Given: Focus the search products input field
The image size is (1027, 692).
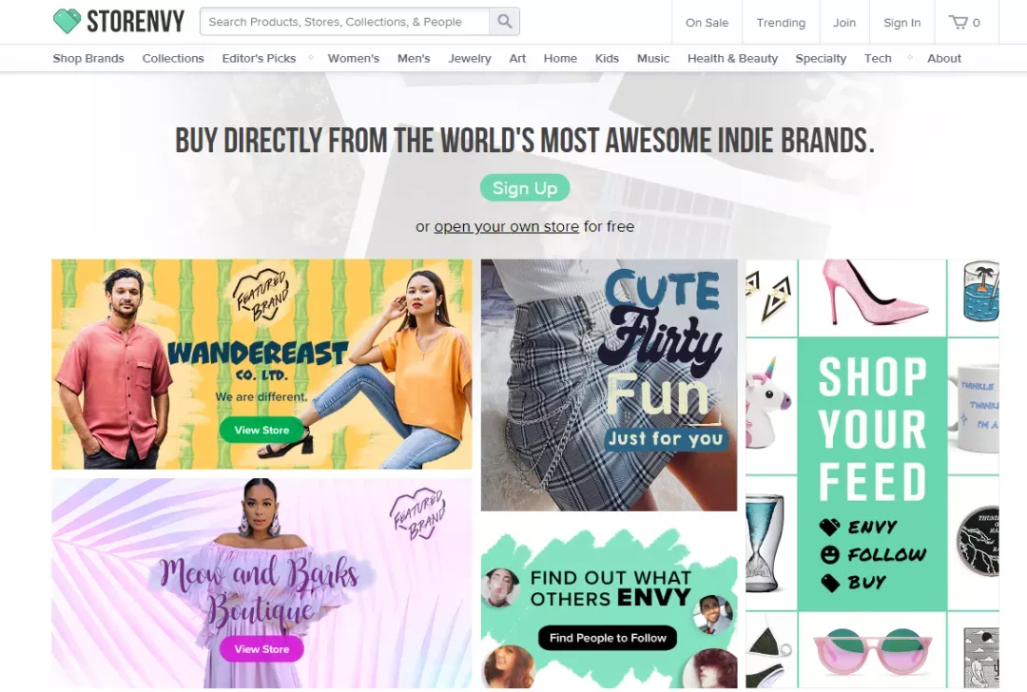Looking at the screenshot, I should 344,22.
